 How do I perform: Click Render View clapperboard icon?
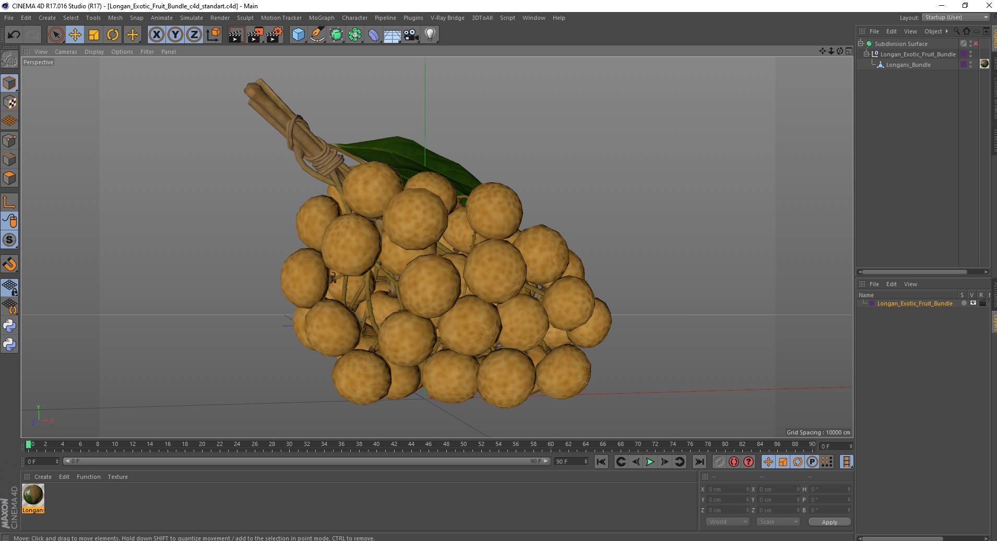pyautogui.click(x=236, y=34)
